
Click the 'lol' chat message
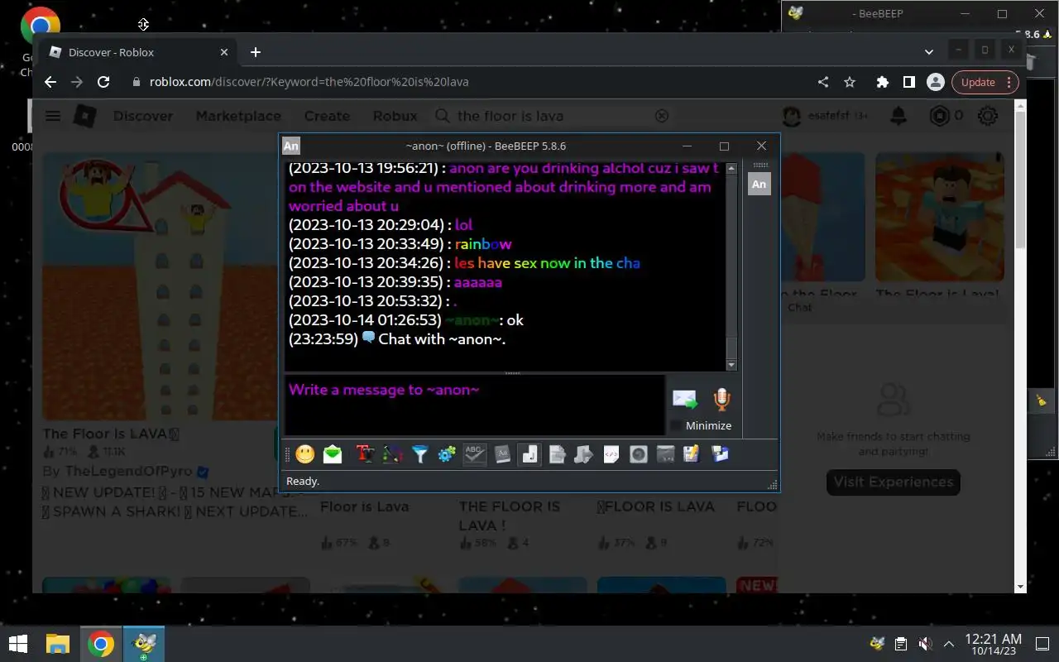click(x=463, y=225)
